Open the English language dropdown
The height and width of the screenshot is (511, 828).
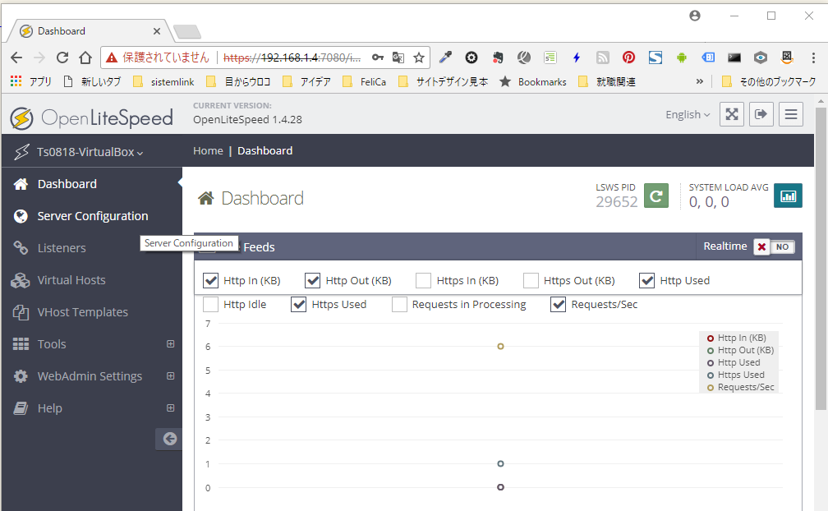688,114
